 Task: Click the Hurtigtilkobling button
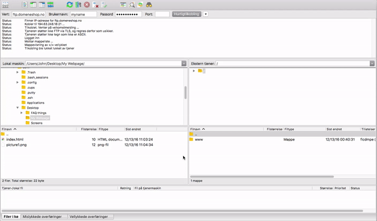pos(187,14)
